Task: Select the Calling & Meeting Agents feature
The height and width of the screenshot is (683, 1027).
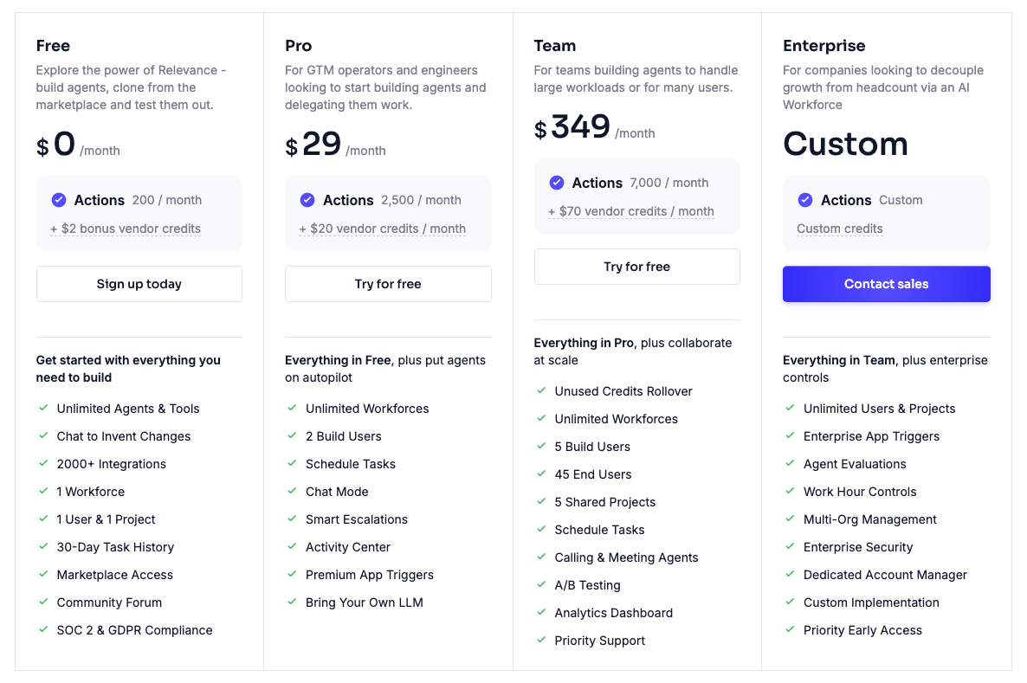Action: (x=626, y=557)
